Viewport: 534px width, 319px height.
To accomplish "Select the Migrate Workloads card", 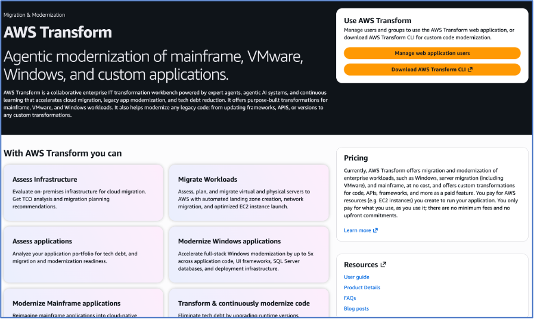I will (x=249, y=193).
